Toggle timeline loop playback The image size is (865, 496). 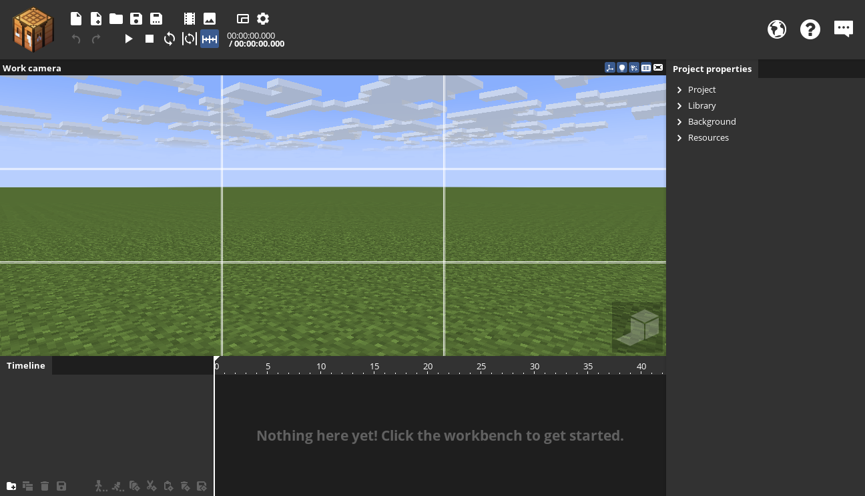(x=170, y=39)
